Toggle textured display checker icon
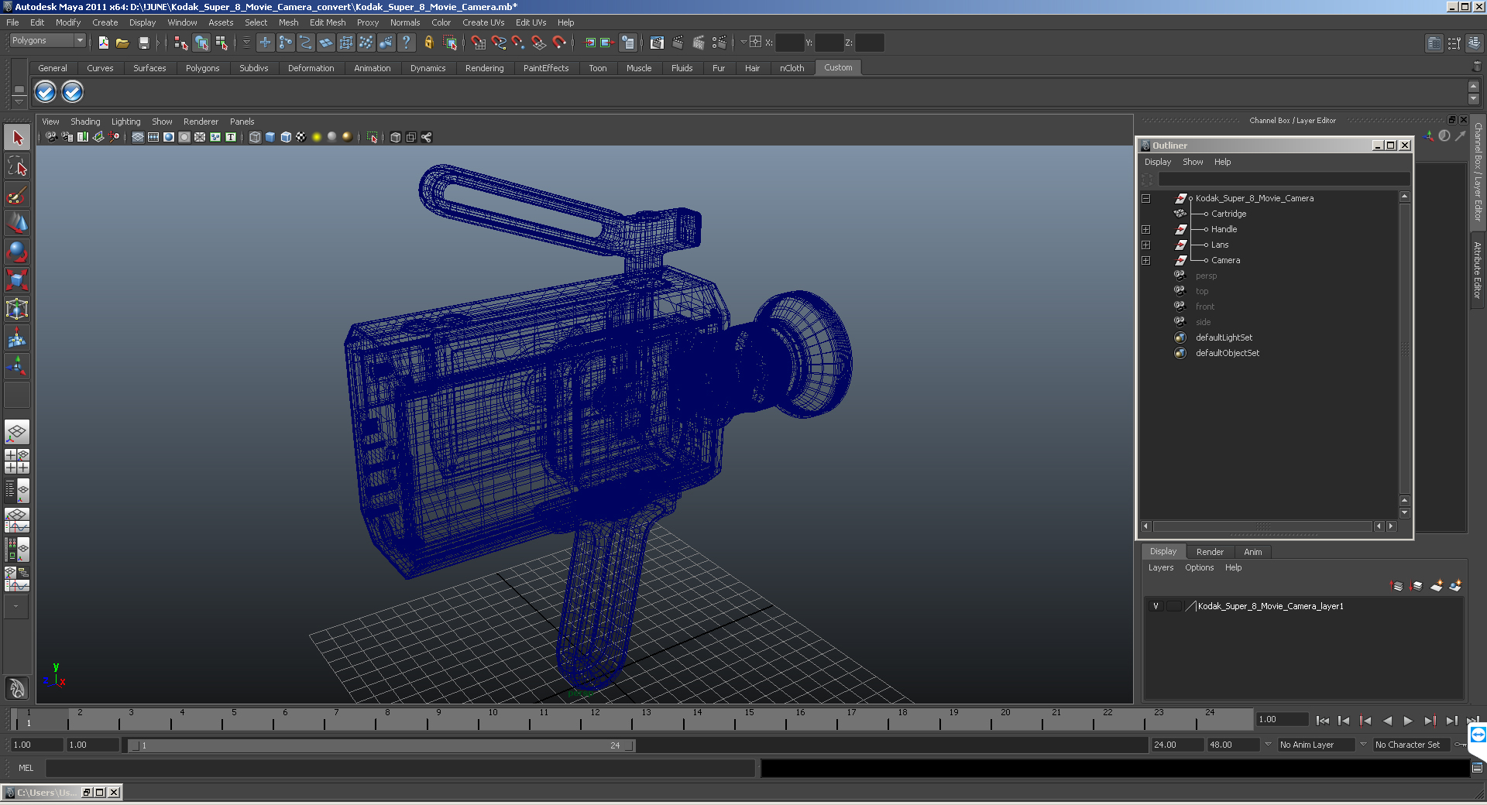 click(x=301, y=137)
